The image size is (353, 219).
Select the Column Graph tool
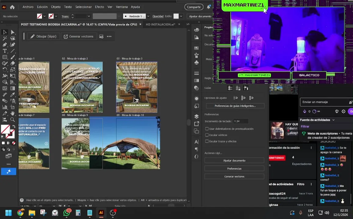tap(5, 107)
